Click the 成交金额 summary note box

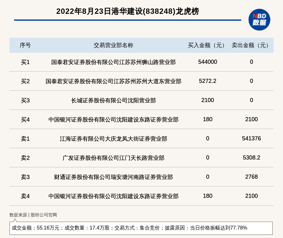(x=141, y=228)
